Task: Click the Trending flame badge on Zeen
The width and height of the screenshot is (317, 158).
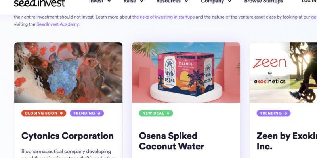Action: [x=273, y=113]
